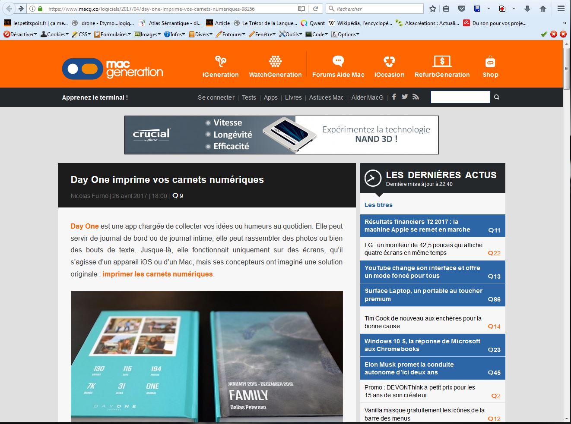Viewport: 571px width, 424px height.
Task: Click the page vertical scrollbar thumb
Action: (567, 68)
